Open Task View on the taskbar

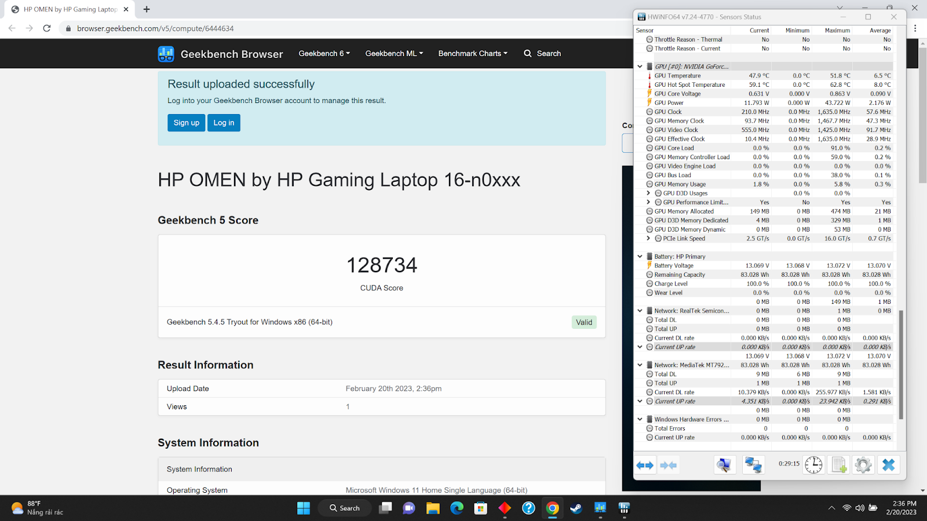(x=385, y=508)
